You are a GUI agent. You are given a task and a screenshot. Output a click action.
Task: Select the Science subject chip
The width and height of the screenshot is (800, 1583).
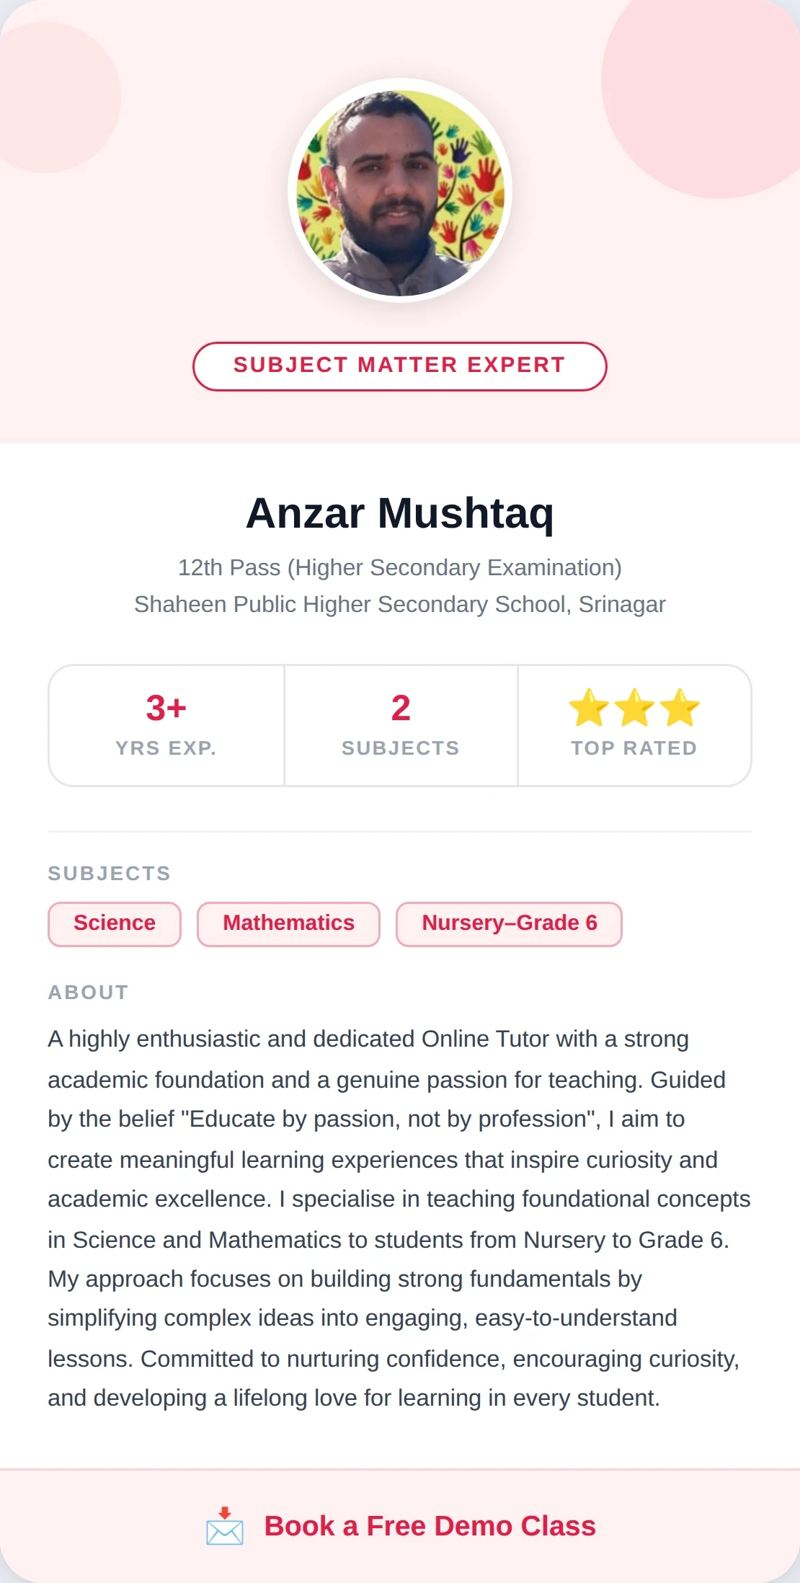tap(113, 923)
